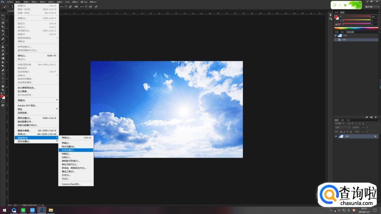Open Photoshop from the Windows taskbar
This screenshot has width=381, height=214.
click(41, 210)
